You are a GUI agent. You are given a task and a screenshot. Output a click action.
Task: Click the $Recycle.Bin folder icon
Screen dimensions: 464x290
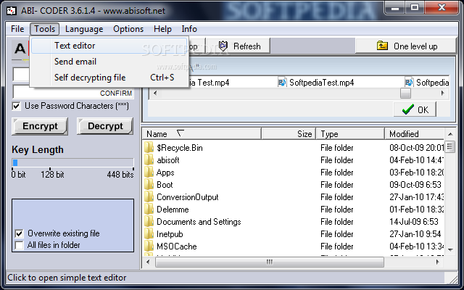[149, 148]
